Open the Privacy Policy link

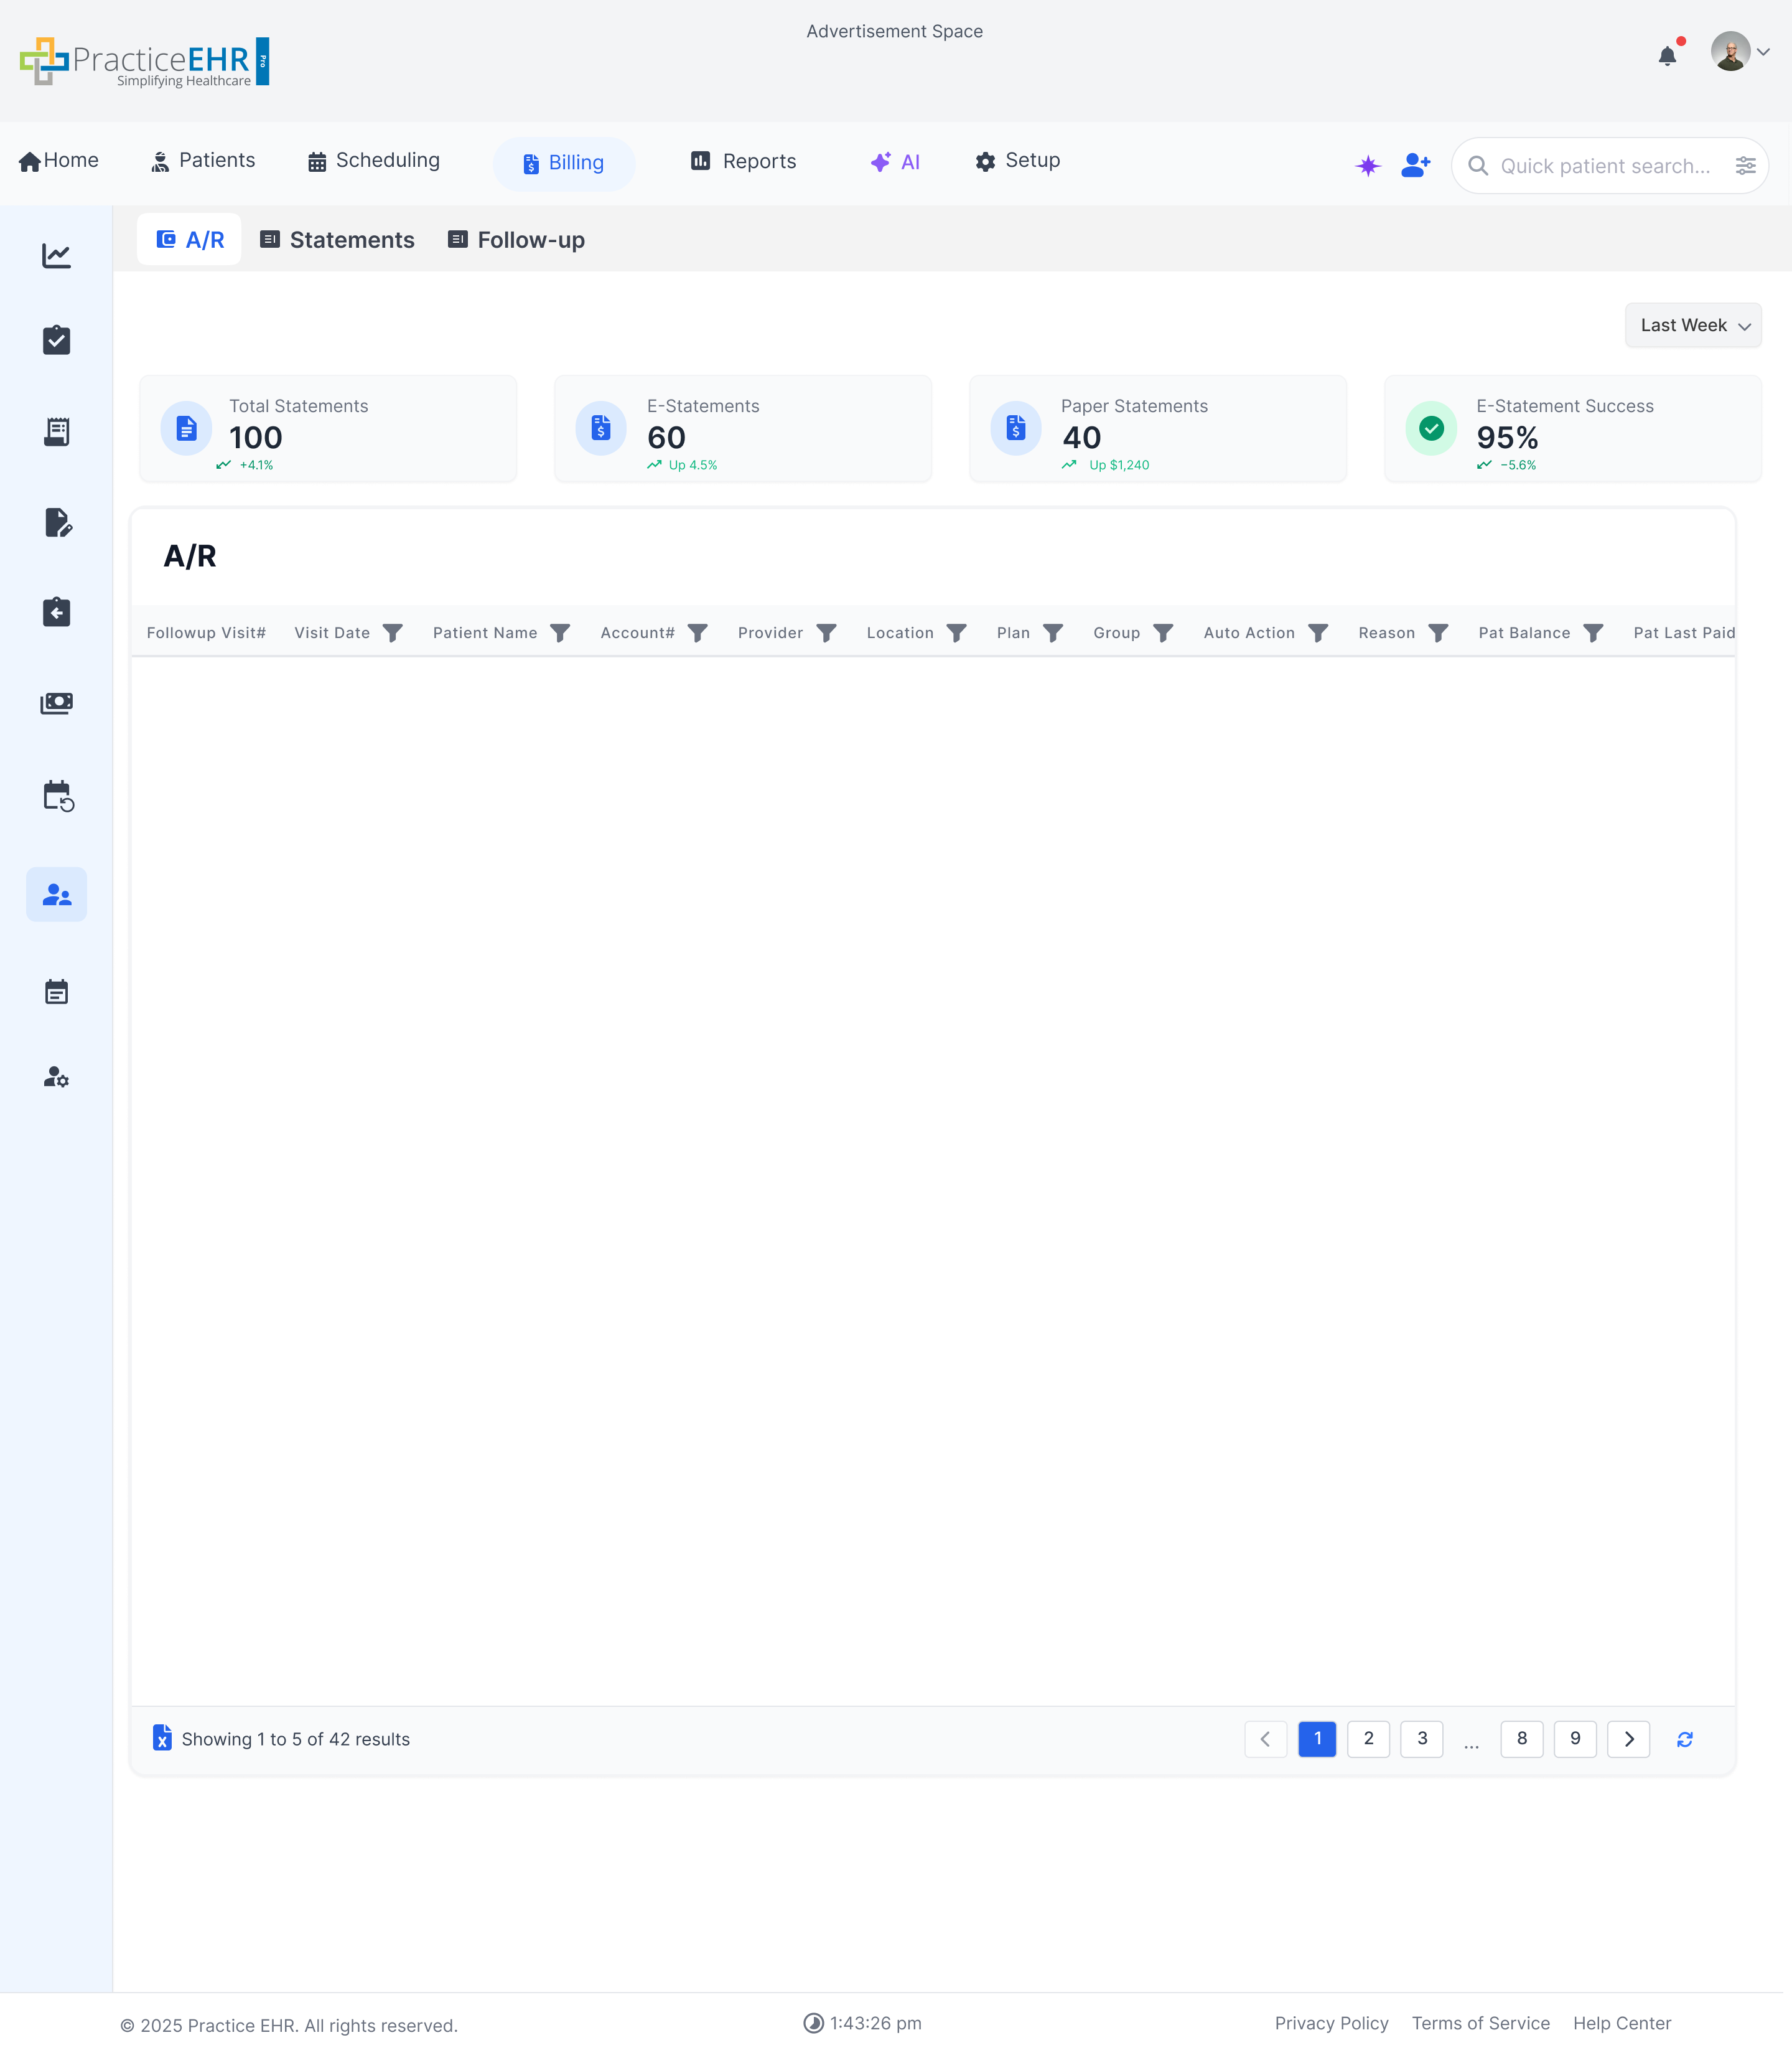(1331, 2023)
